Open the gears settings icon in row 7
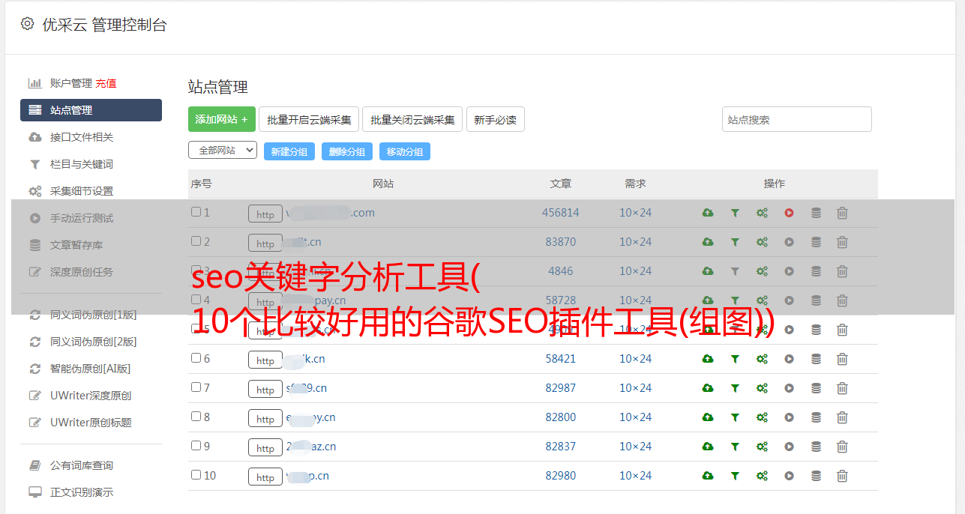 (762, 388)
